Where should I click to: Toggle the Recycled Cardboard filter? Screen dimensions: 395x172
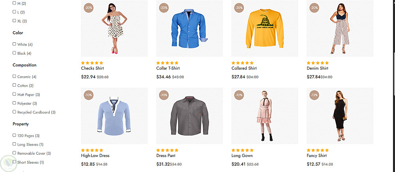15,112
